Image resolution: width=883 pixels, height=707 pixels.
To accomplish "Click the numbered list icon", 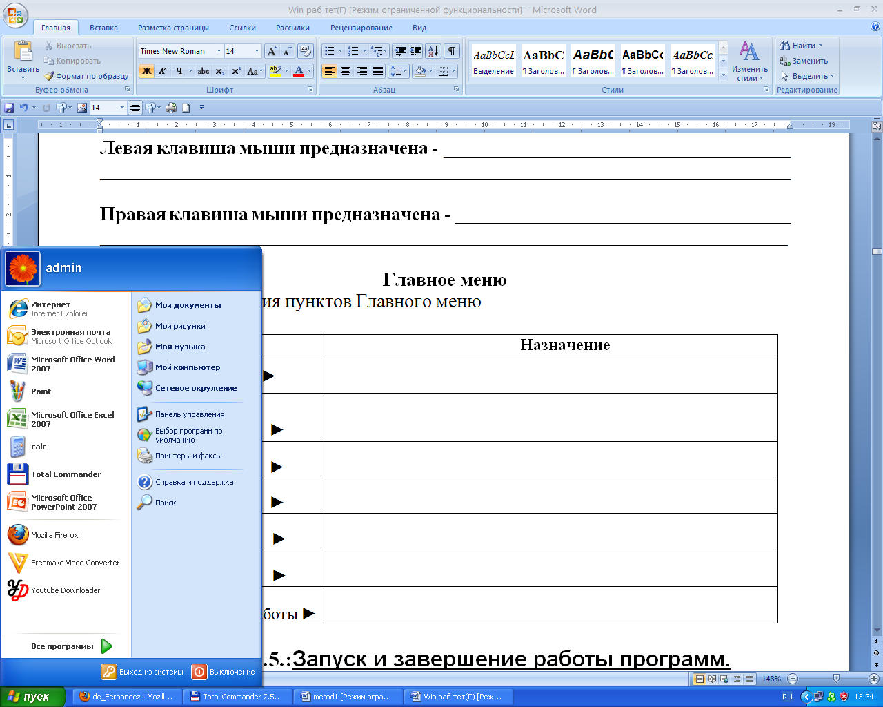I will [x=353, y=51].
